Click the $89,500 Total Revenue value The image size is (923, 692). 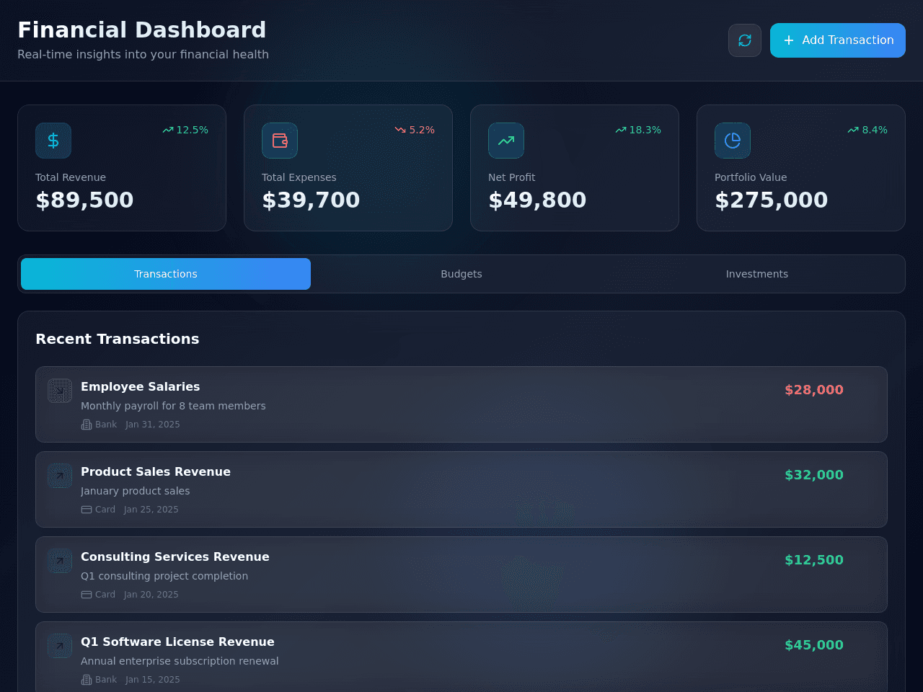click(84, 200)
